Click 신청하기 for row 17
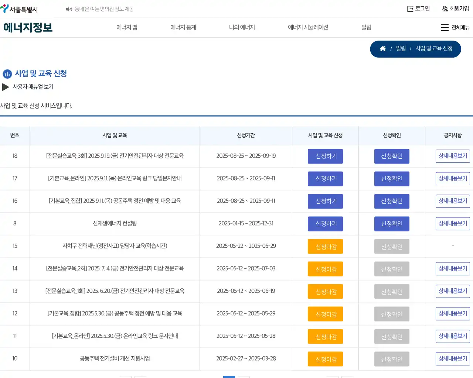 326,179
